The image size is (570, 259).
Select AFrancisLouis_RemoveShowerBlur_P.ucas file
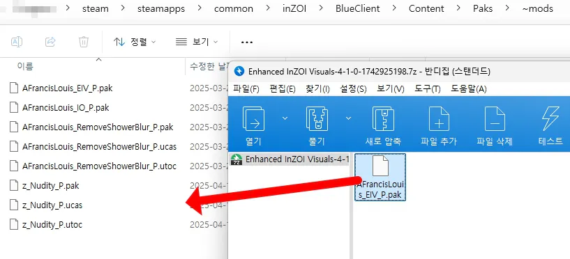point(99,147)
